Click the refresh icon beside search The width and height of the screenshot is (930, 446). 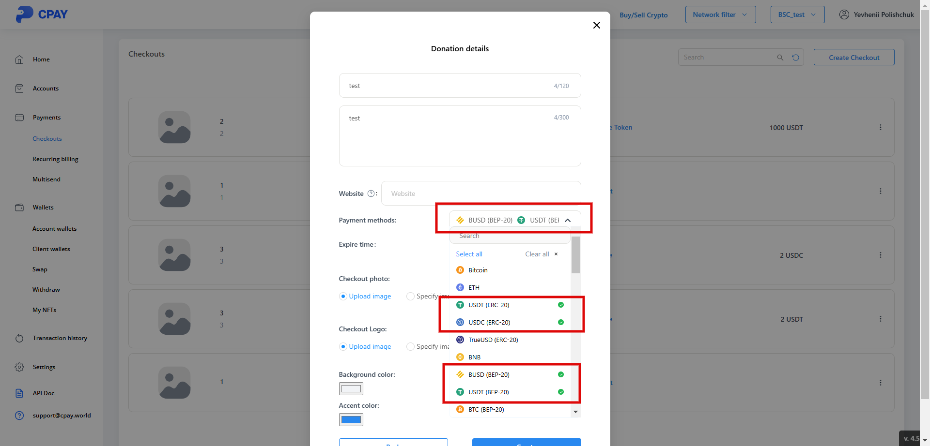click(795, 58)
